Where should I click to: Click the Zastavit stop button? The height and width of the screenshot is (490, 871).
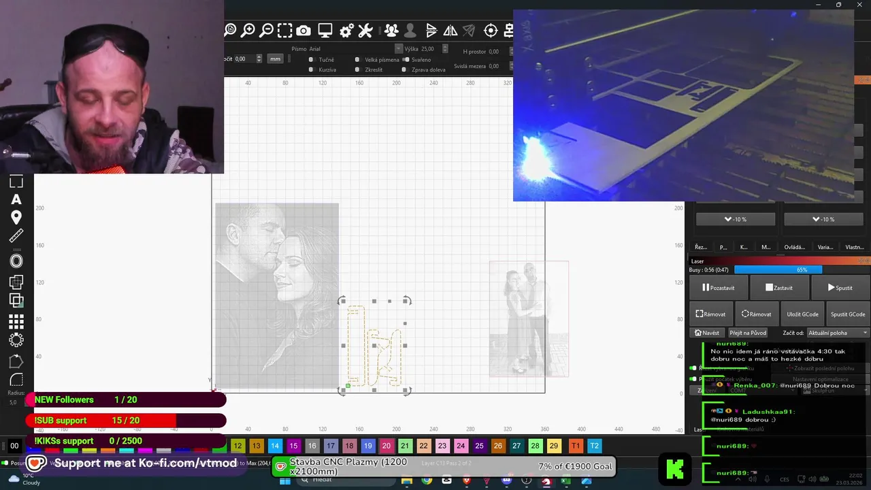778,288
